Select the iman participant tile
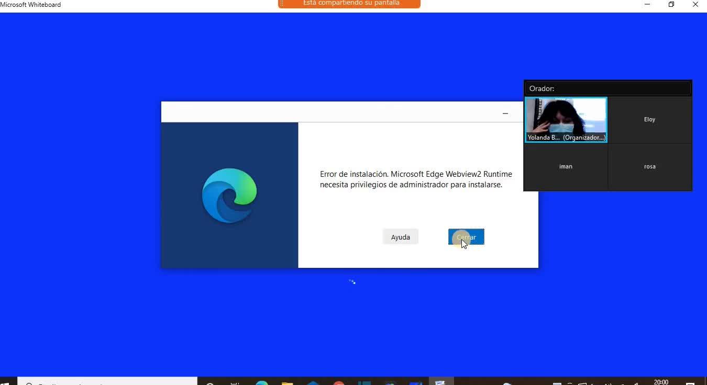 coord(566,167)
